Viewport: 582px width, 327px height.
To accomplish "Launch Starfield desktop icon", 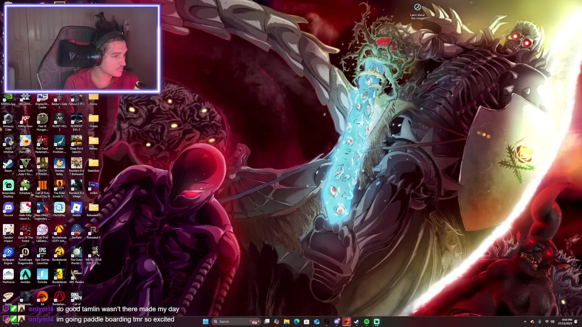I will [x=76, y=232].
